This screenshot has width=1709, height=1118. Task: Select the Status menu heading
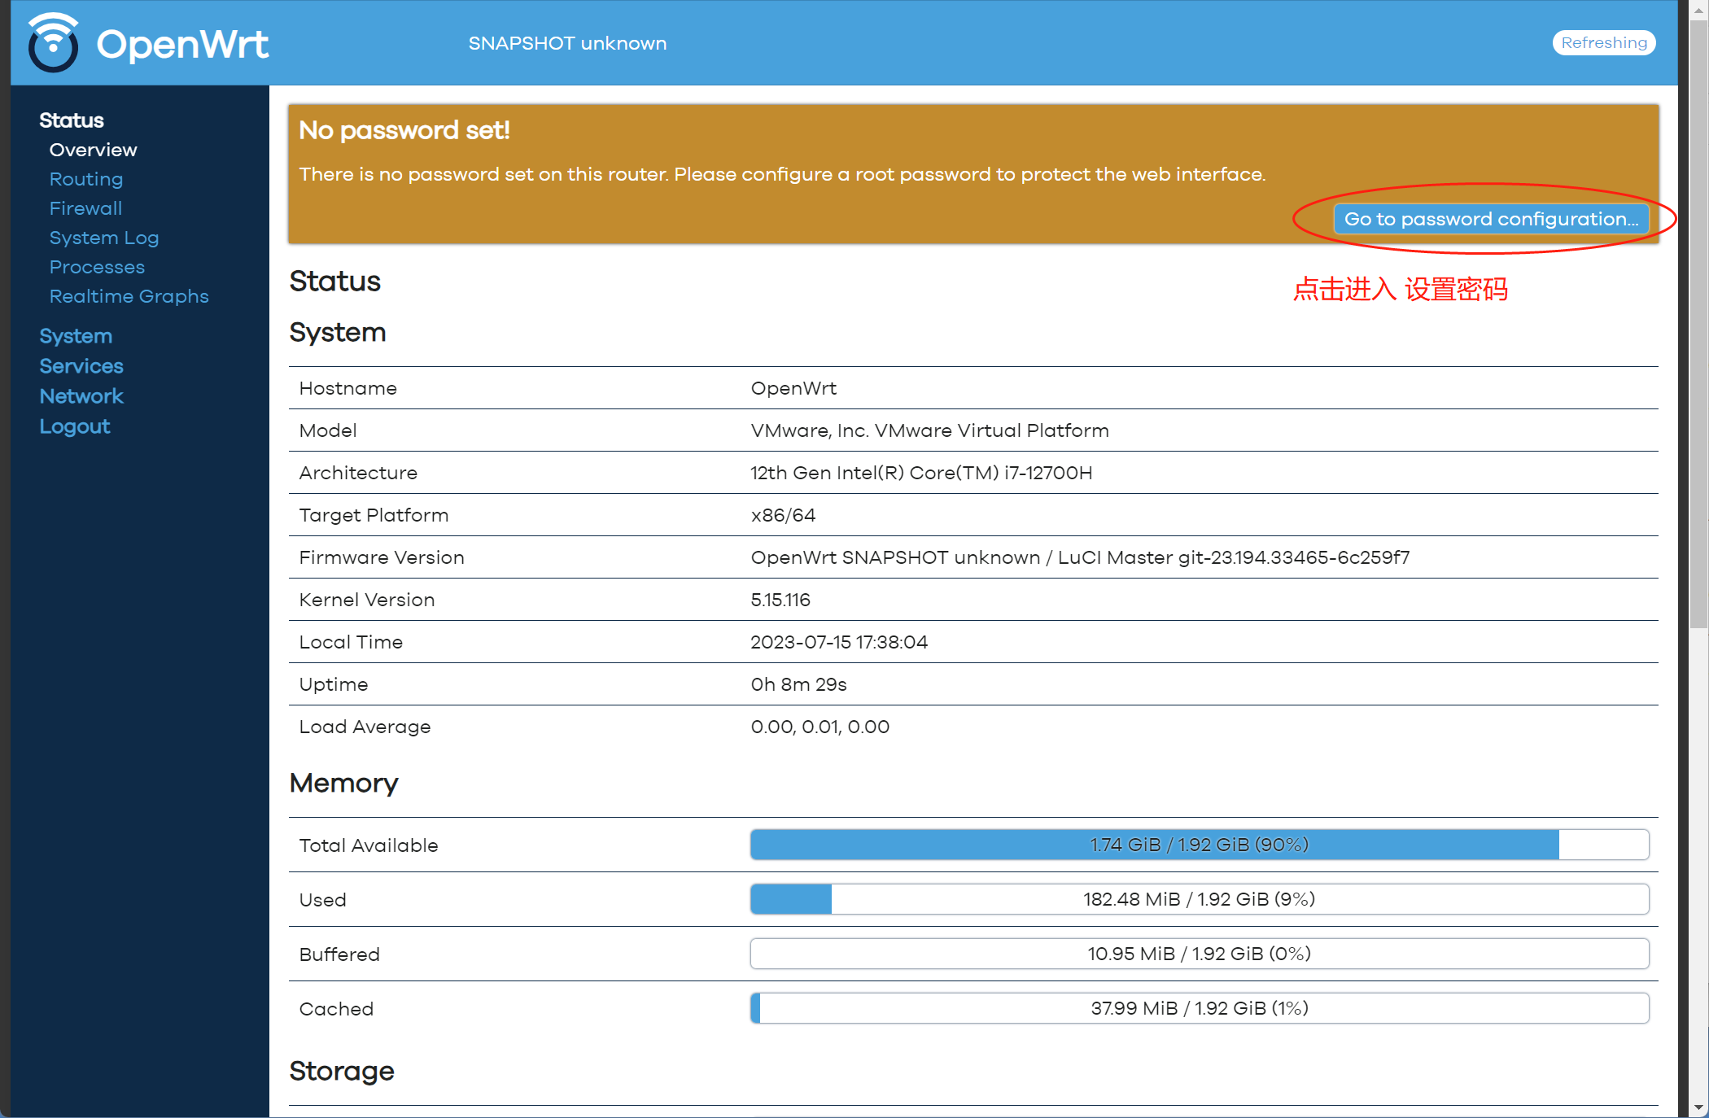click(x=72, y=120)
